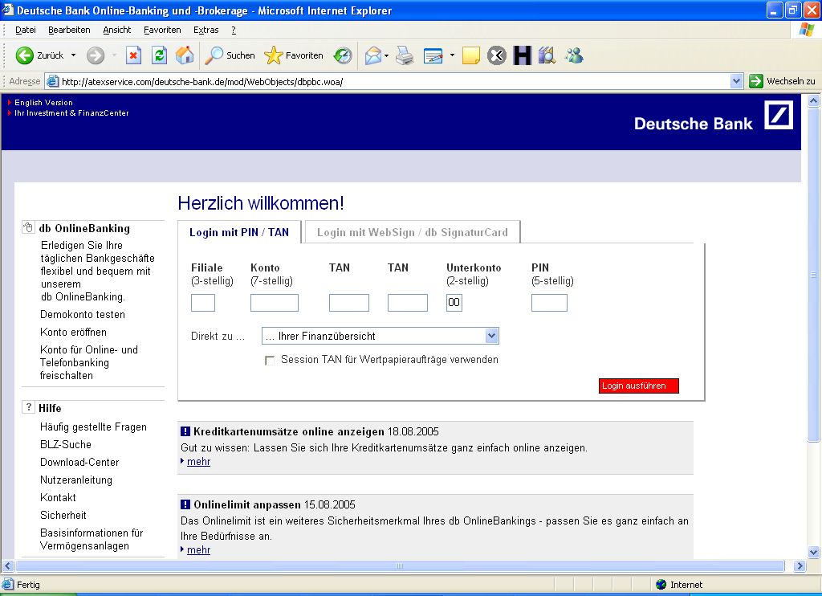Screen dimensions: 822x596
Task: Click the Internet zone globe in status bar
Action: point(661,585)
